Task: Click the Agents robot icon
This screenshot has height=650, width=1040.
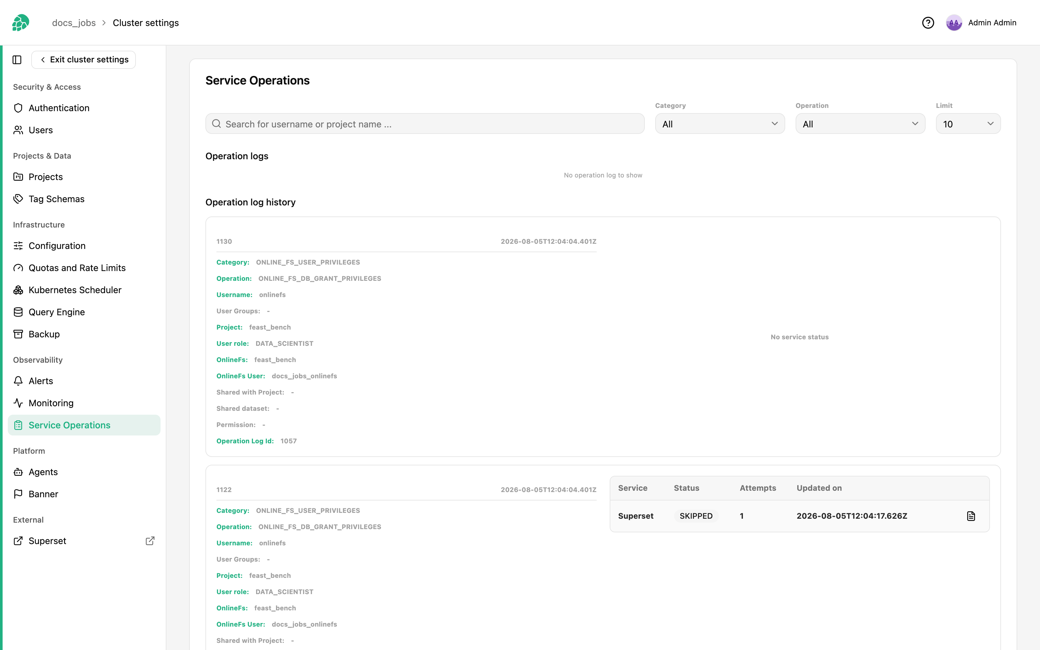Action: pyautogui.click(x=18, y=472)
